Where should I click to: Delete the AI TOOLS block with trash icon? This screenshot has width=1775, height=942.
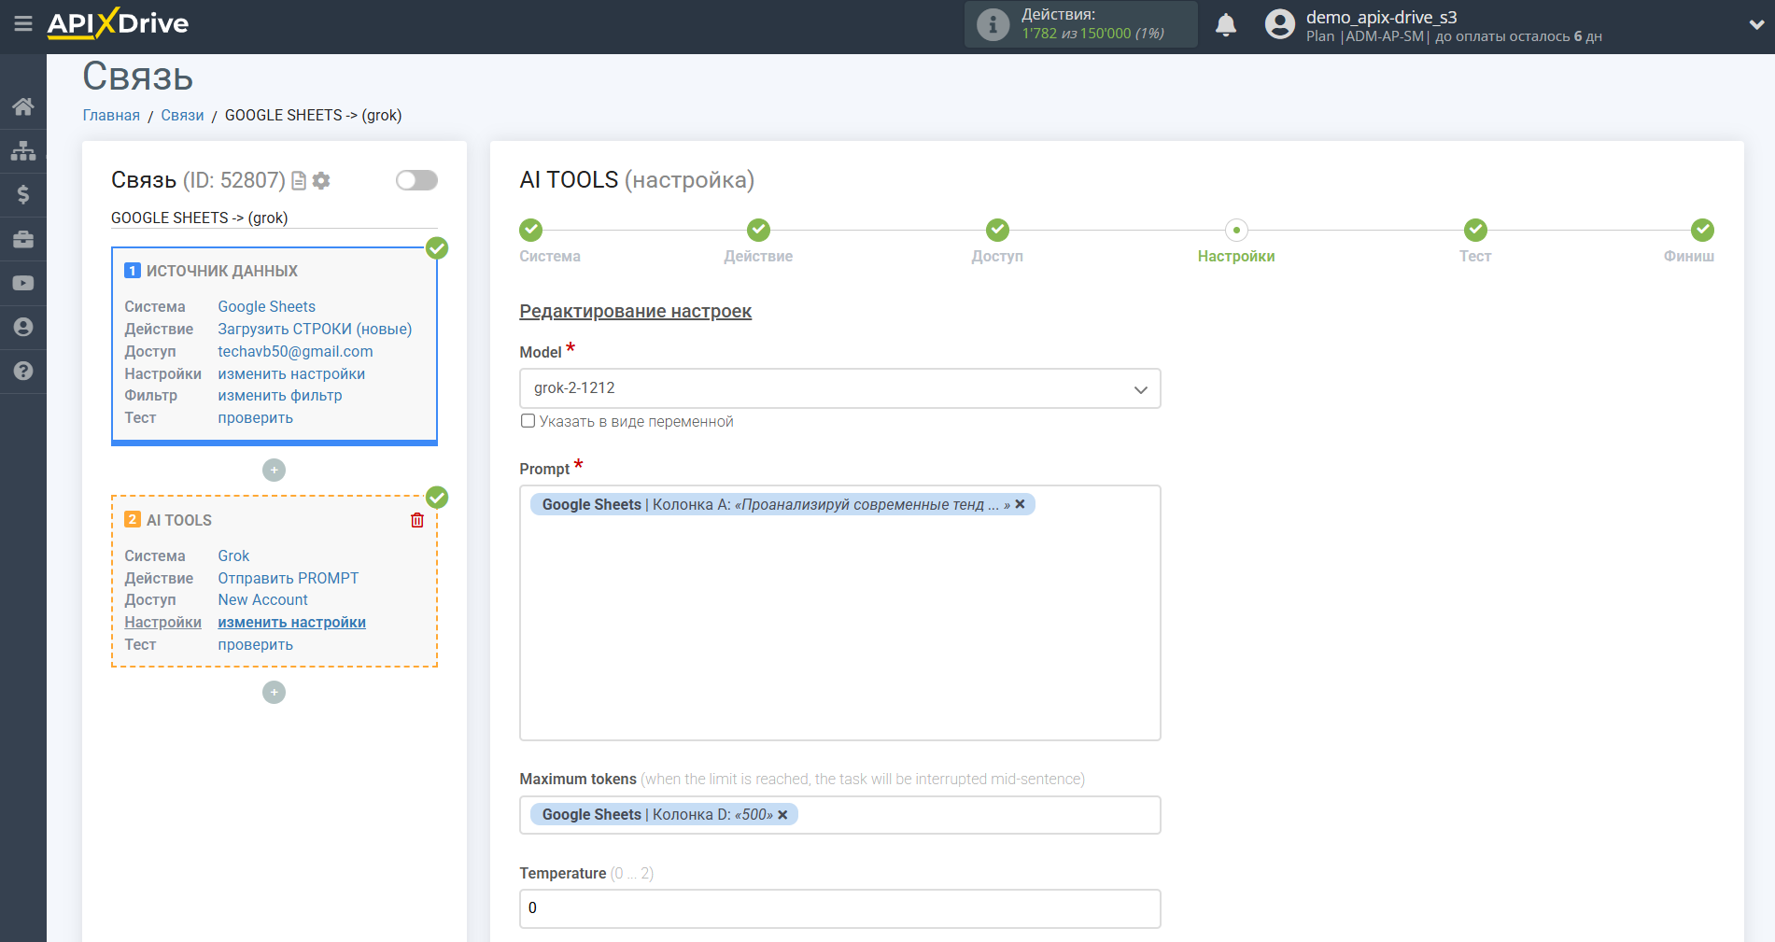[417, 520]
